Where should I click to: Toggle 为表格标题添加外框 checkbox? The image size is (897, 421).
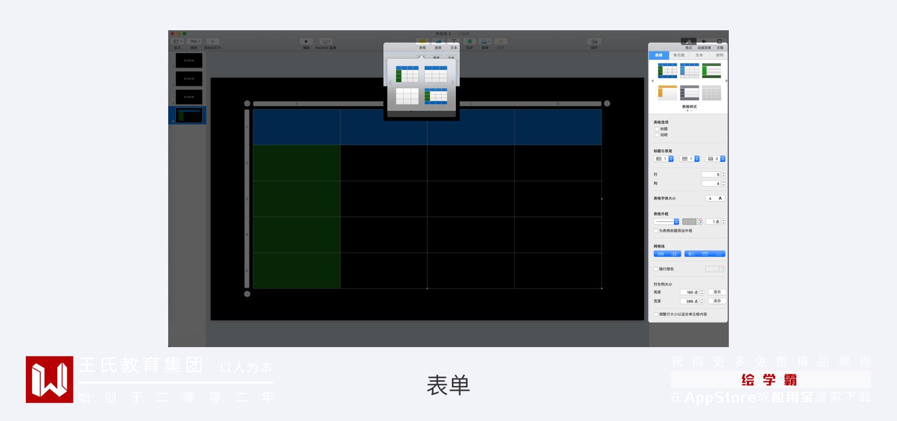[x=656, y=231]
